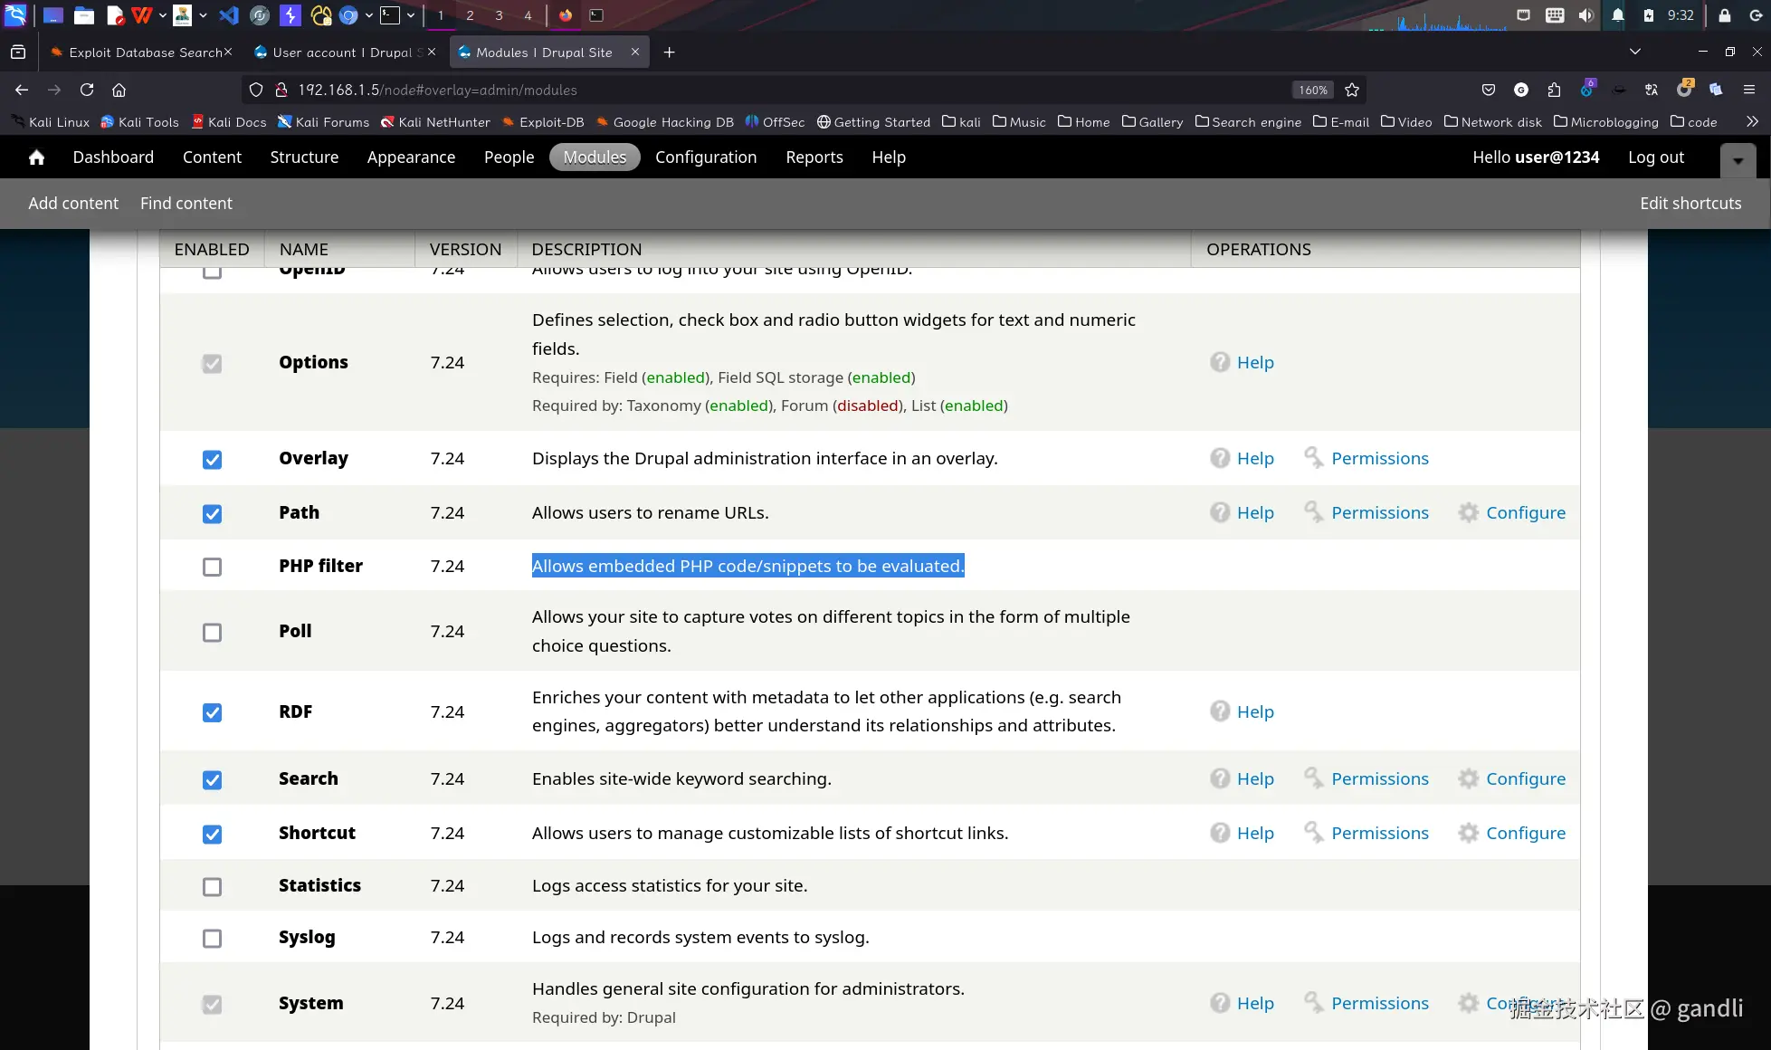Click the Drupal home icon in admin toolbar
The width and height of the screenshot is (1771, 1050).
point(36,157)
